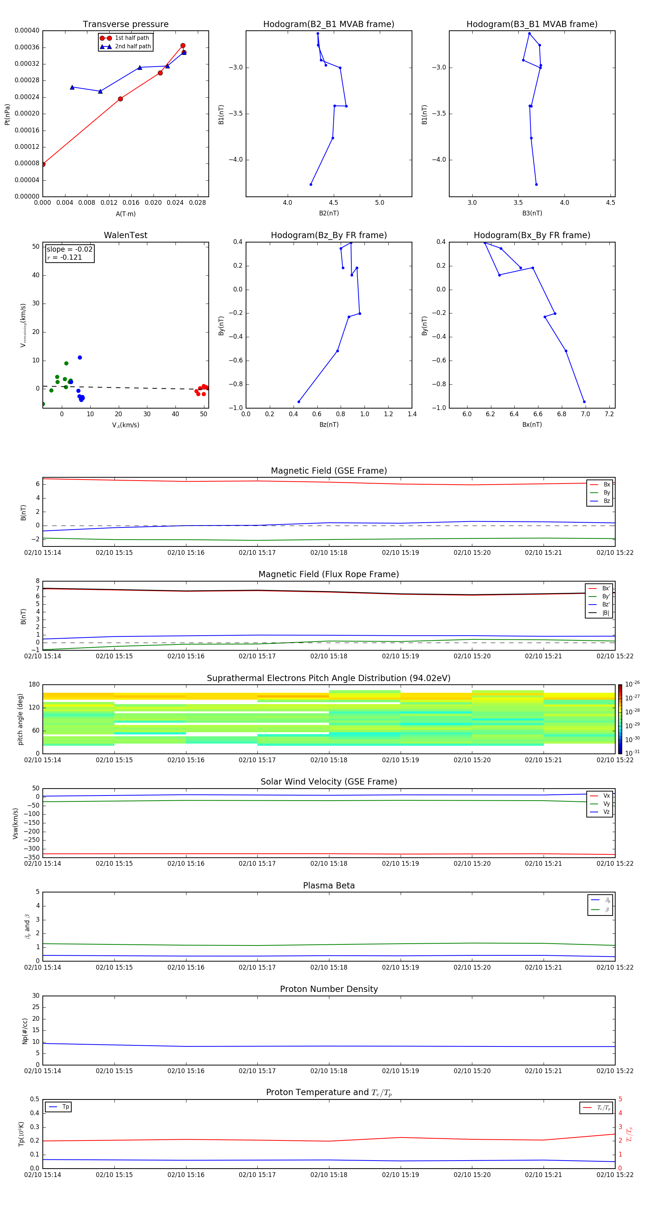The image size is (658, 1207).
Task: Select the "B3(nT)" x-axis label
Action: click(532, 213)
